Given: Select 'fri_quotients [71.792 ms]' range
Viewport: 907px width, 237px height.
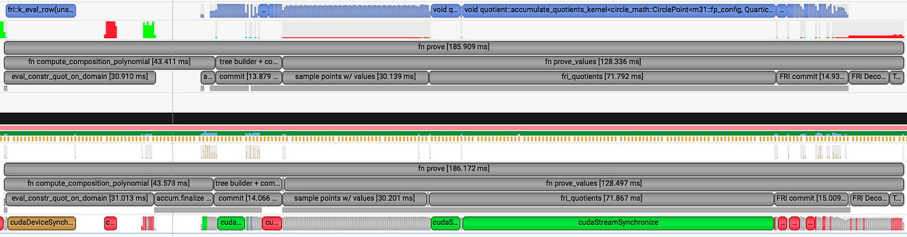Looking at the screenshot, I should (603, 77).
